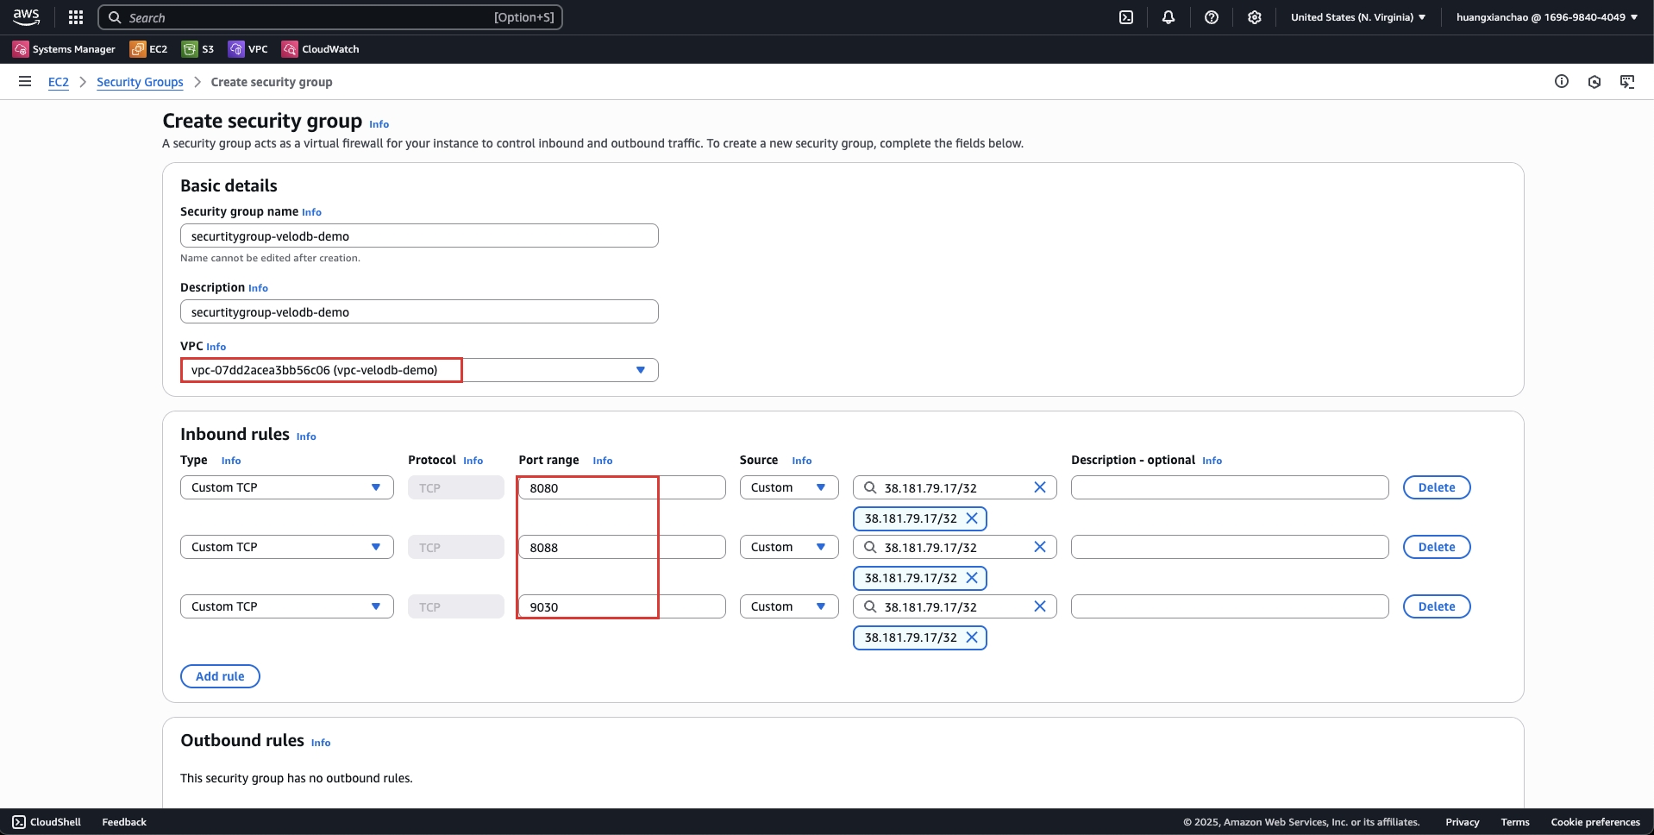The width and height of the screenshot is (1654, 835).
Task: Open the help question mark menu
Action: [x=1212, y=17]
